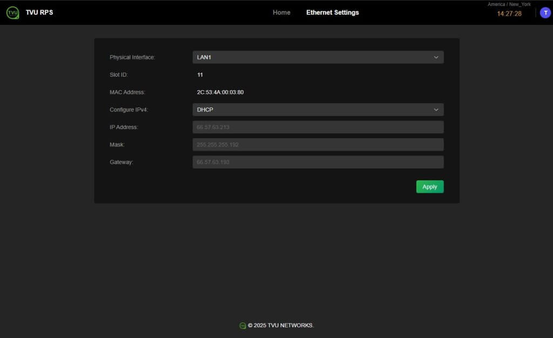This screenshot has height=338, width=553.
Task: Click the chevron in the LAN1 dropdown
Action: point(436,57)
